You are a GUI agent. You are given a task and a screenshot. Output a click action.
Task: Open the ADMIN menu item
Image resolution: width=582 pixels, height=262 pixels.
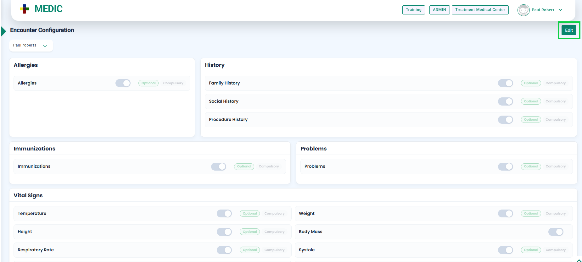(x=439, y=10)
